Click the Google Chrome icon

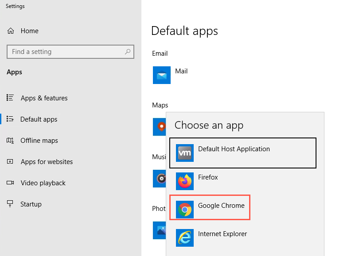[x=185, y=210]
